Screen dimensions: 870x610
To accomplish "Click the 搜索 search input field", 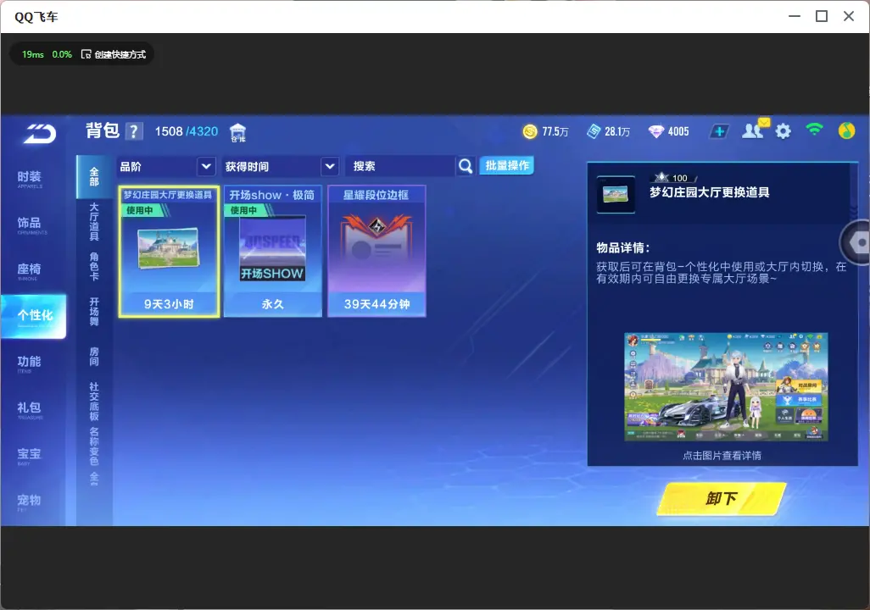I will pyautogui.click(x=399, y=166).
